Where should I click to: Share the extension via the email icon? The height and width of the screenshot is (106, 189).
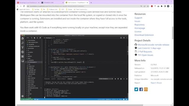146,89
